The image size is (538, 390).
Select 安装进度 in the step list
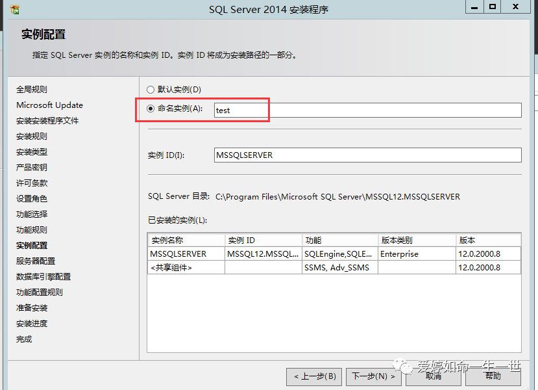(32, 324)
